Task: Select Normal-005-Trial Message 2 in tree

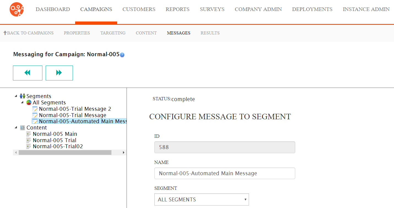Action: [x=75, y=109]
